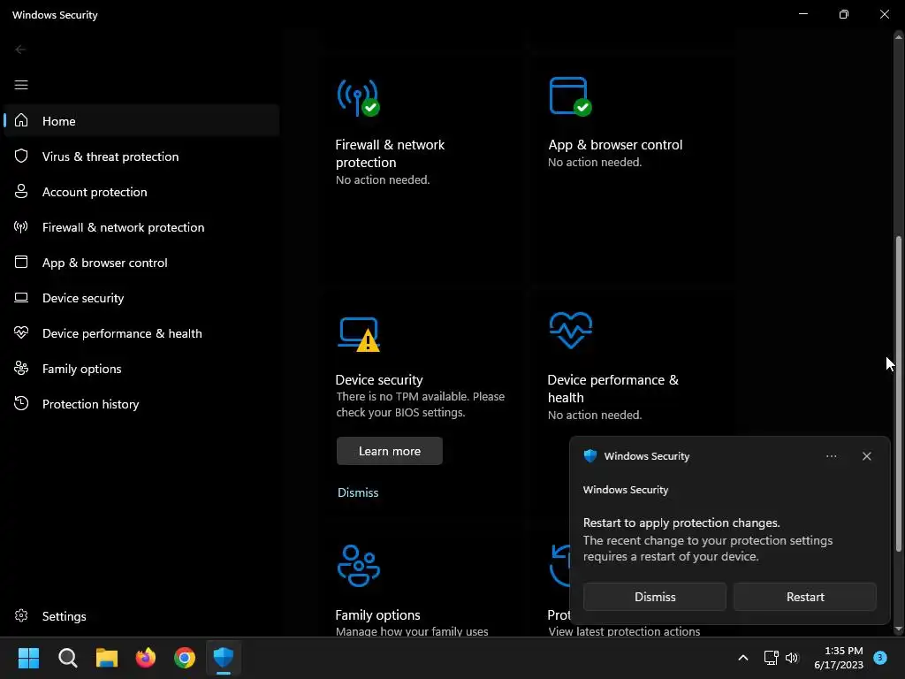Image resolution: width=905 pixels, height=679 pixels.
Task: Click 'Restart to apply protection changes.' text
Action: click(681, 523)
